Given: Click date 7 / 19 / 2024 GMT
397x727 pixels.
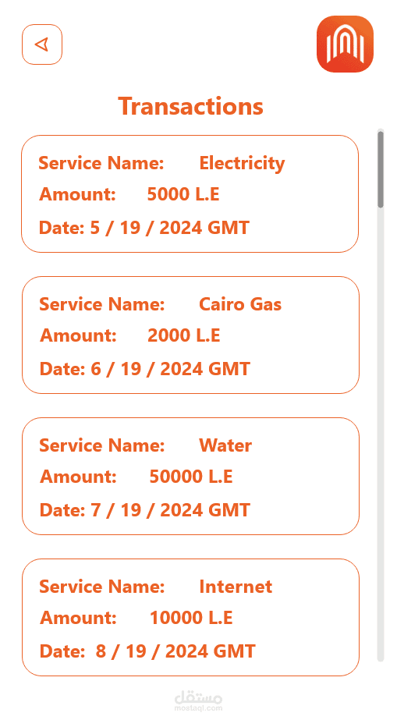Looking at the screenshot, I should click(171, 510).
